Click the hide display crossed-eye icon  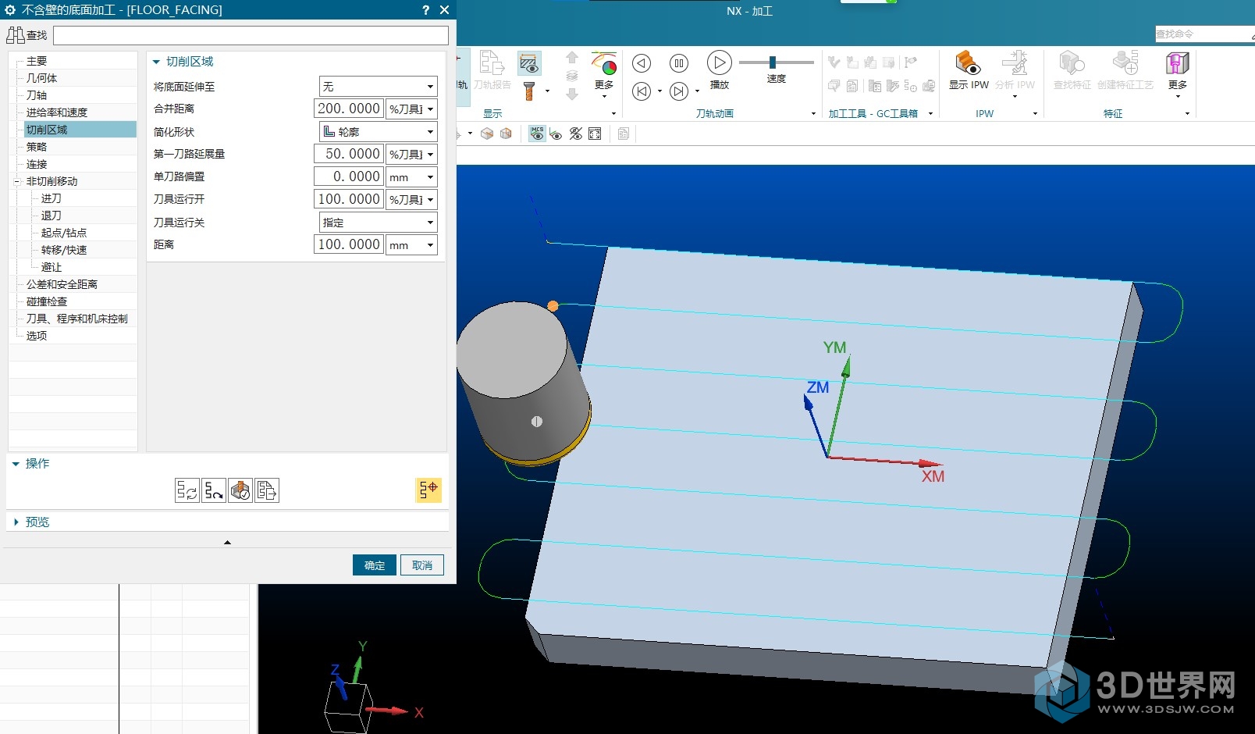click(576, 134)
